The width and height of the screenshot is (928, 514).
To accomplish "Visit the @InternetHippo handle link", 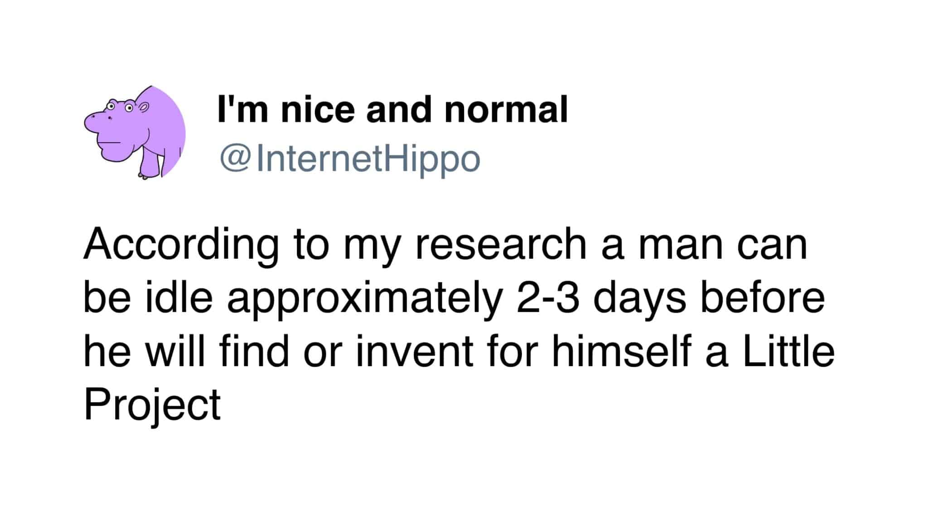I will click(x=349, y=160).
